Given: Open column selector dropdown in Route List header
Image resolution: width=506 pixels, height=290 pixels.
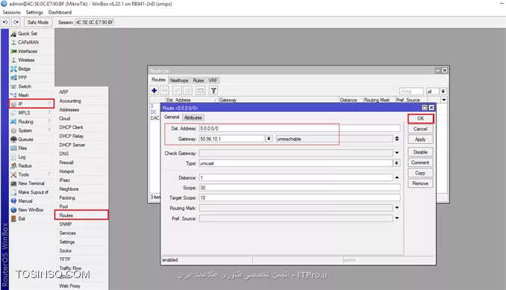Looking at the screenshot, I should point(444,100).
